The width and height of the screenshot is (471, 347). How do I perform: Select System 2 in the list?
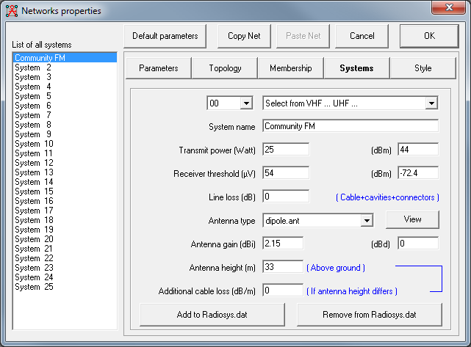[65, 67]
